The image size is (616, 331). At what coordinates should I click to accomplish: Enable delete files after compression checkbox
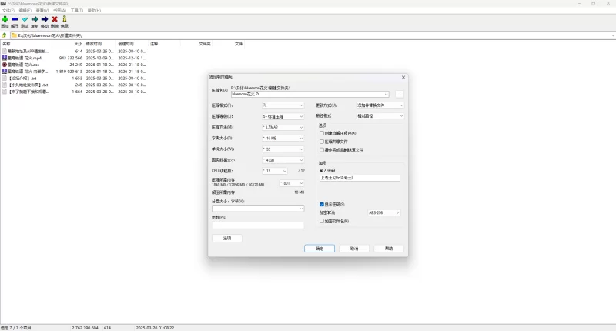pyautogui.click(x=322, y=149)
